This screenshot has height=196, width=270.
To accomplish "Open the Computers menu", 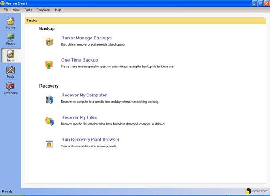I will point(43,10).
